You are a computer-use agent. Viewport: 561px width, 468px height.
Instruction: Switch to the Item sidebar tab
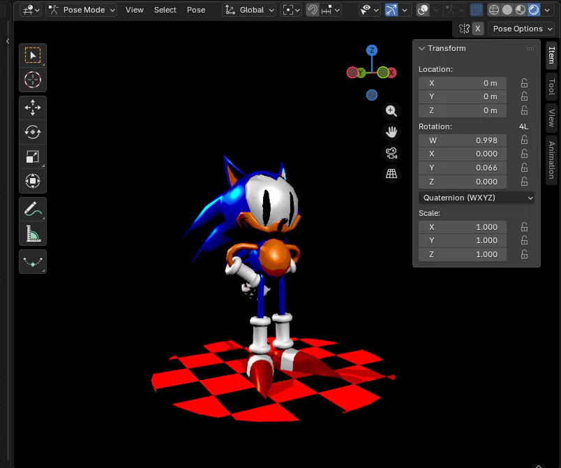click(551, 55)
